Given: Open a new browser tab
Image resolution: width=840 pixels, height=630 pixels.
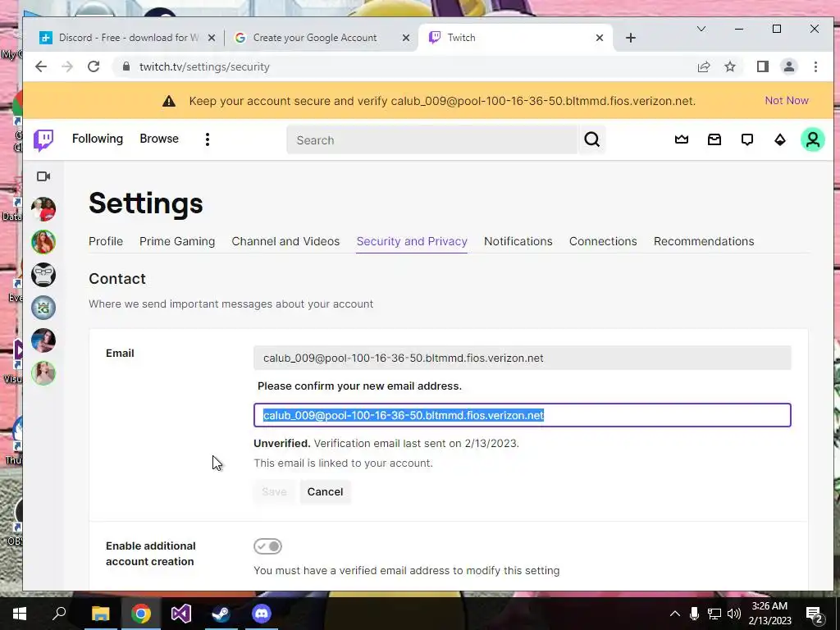Looking at the screenshot, I should [x=631, y=38].
